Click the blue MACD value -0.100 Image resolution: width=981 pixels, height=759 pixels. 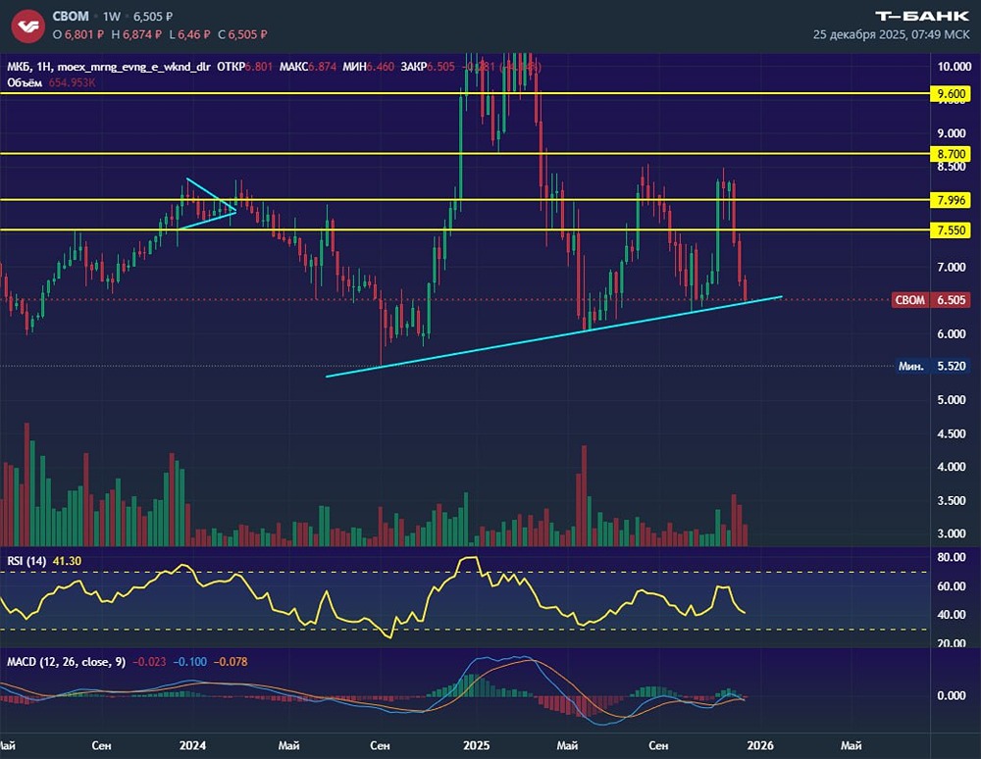(189, 662)
